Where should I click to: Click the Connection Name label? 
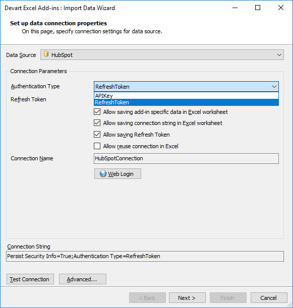pos(32,158)
